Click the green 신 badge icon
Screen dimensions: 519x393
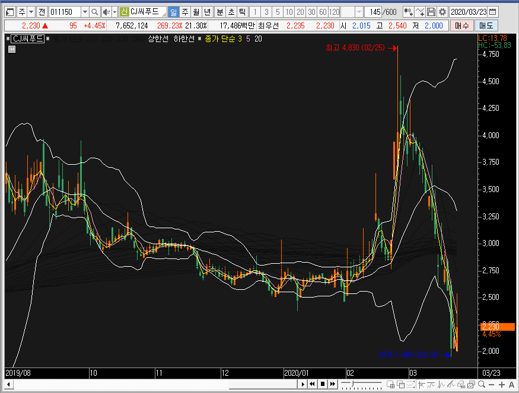tap(124, 12)
